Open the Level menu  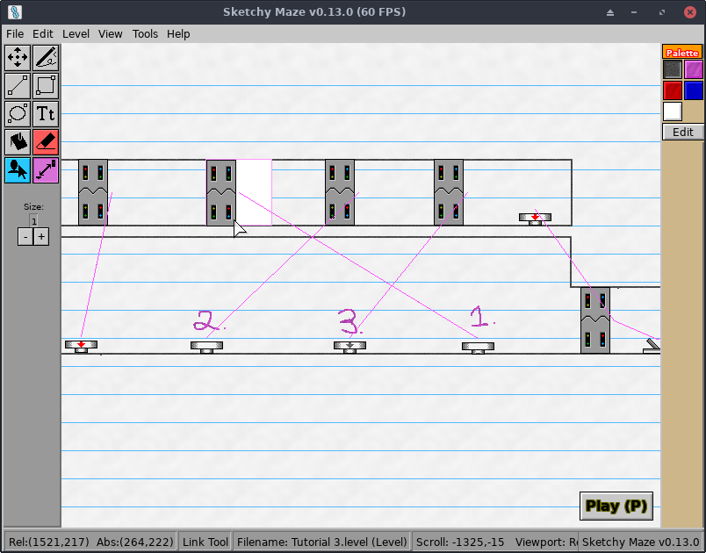click(x=76, y=33)
